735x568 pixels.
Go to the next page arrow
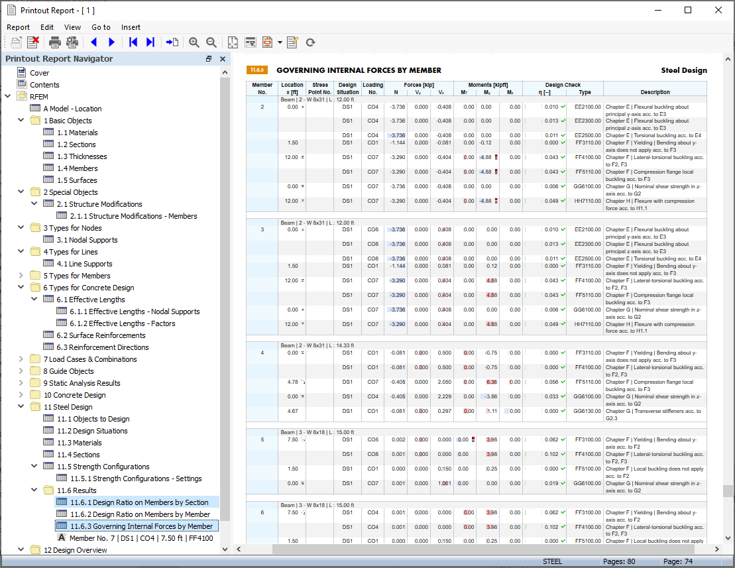(x=111, y=42)
